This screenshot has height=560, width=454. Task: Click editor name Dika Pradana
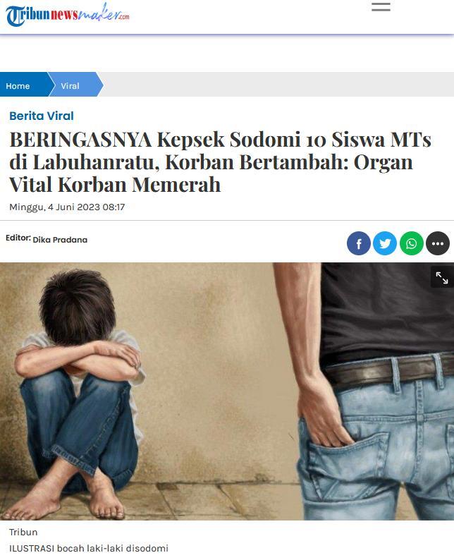coord(60,240)
